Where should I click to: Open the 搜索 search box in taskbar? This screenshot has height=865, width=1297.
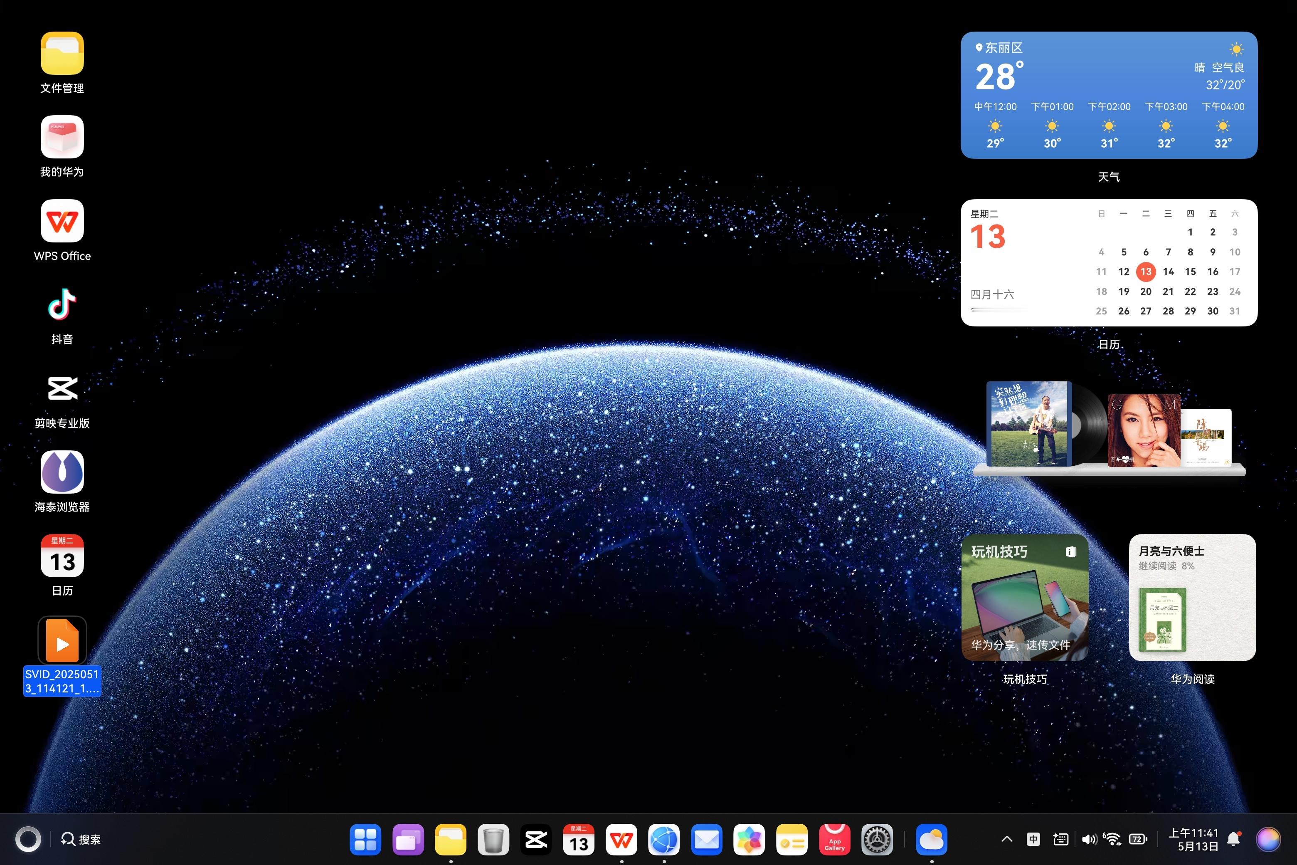[x=81, y=840]
